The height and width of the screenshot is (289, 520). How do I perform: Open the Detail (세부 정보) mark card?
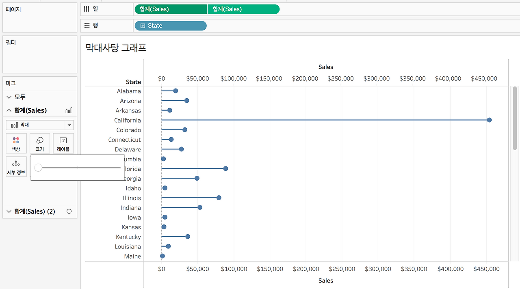pyautogui.click(x=16, y=166)
